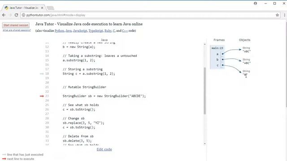Start a shared session
287x161 pixels.
tap(16, 25)
